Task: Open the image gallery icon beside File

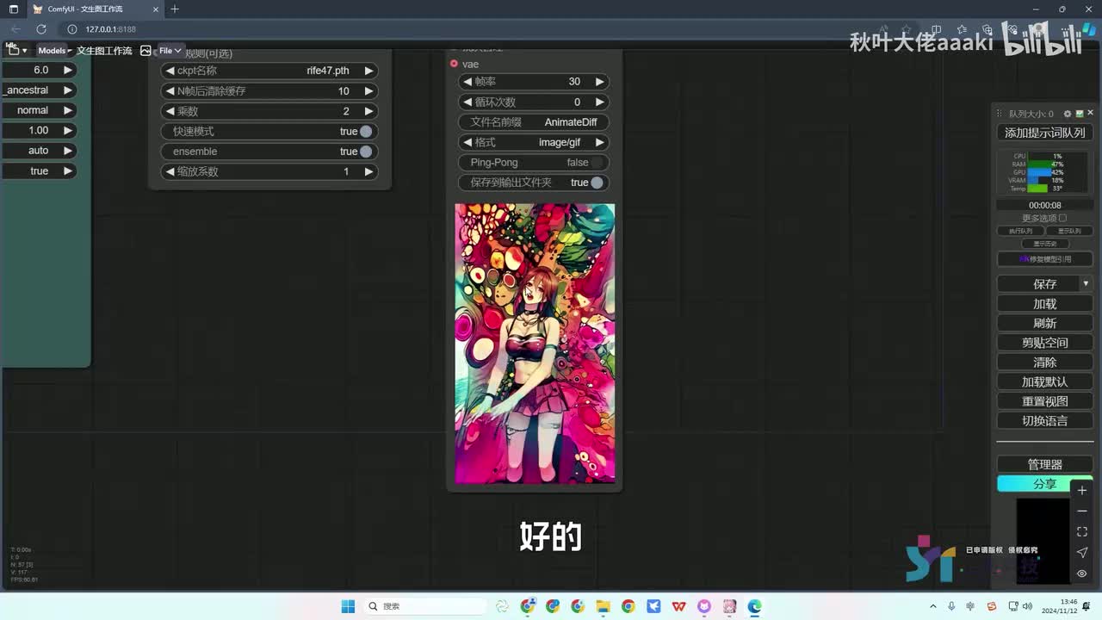Action: pyautogui.click(x=145, y=51)
